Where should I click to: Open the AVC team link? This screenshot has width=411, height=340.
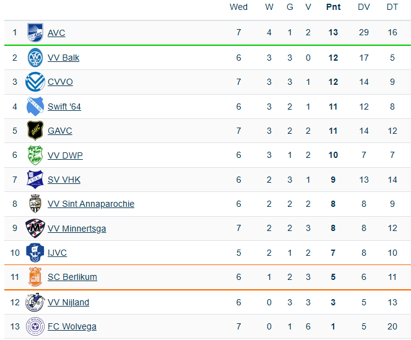56,33
